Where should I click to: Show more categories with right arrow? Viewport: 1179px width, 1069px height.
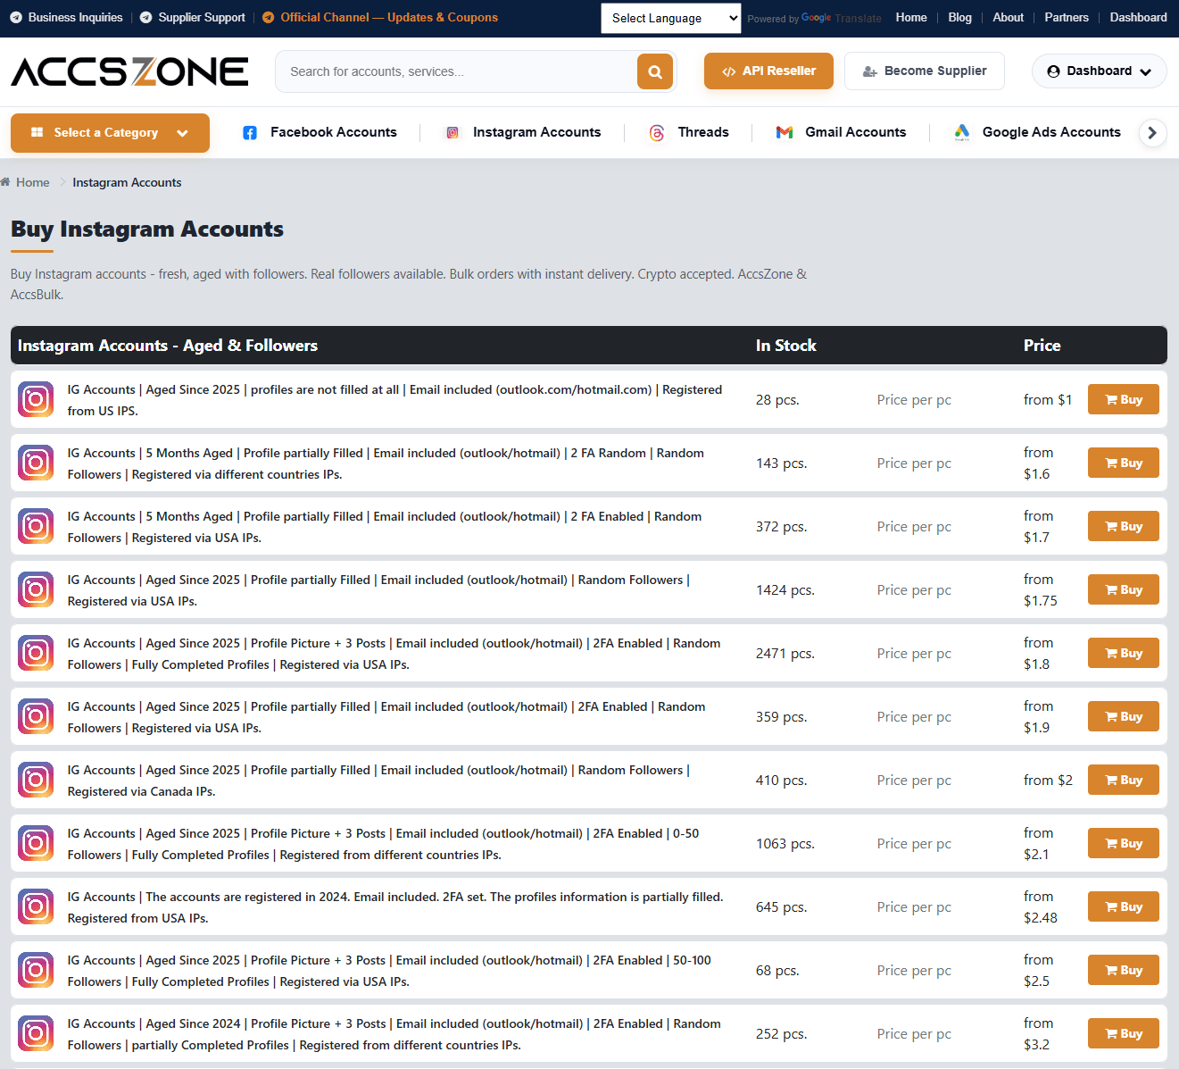(1152, 133)
